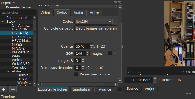Undock the Exporter panel
Viewport: 195px width, 99px height.
click(x=116, y=3)
